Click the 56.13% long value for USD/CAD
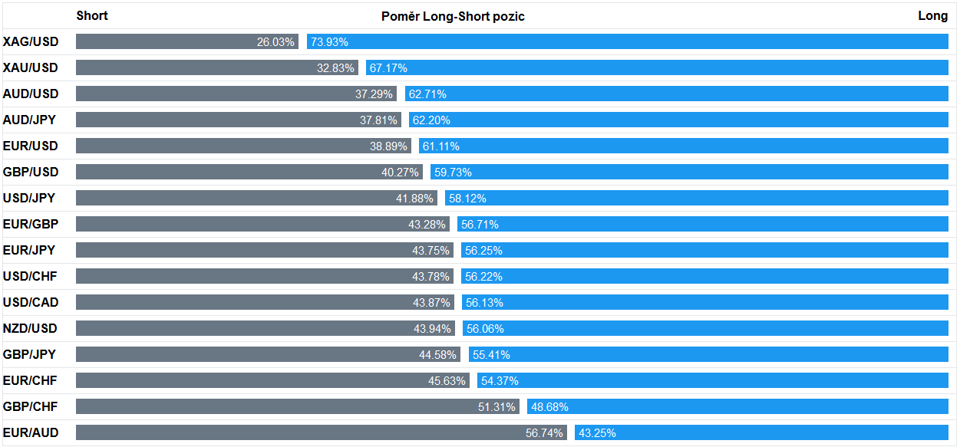 point(484,302)
